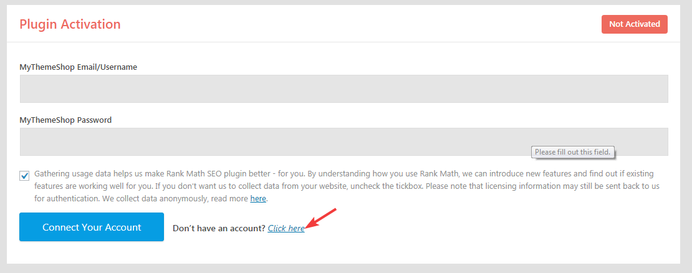
Task: Click the 'find out if existing' text
Action: click(x=618, y=174)
